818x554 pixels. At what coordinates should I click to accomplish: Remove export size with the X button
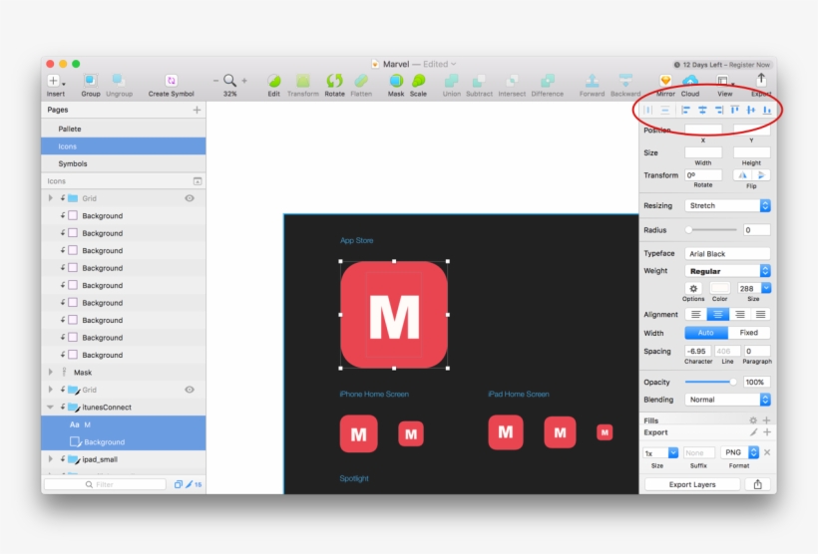coord(767,452)
